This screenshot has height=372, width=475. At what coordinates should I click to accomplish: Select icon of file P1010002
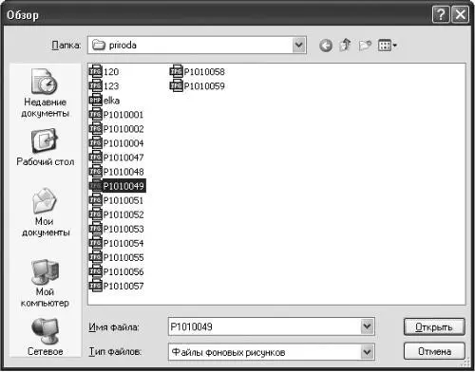[96, 129]
